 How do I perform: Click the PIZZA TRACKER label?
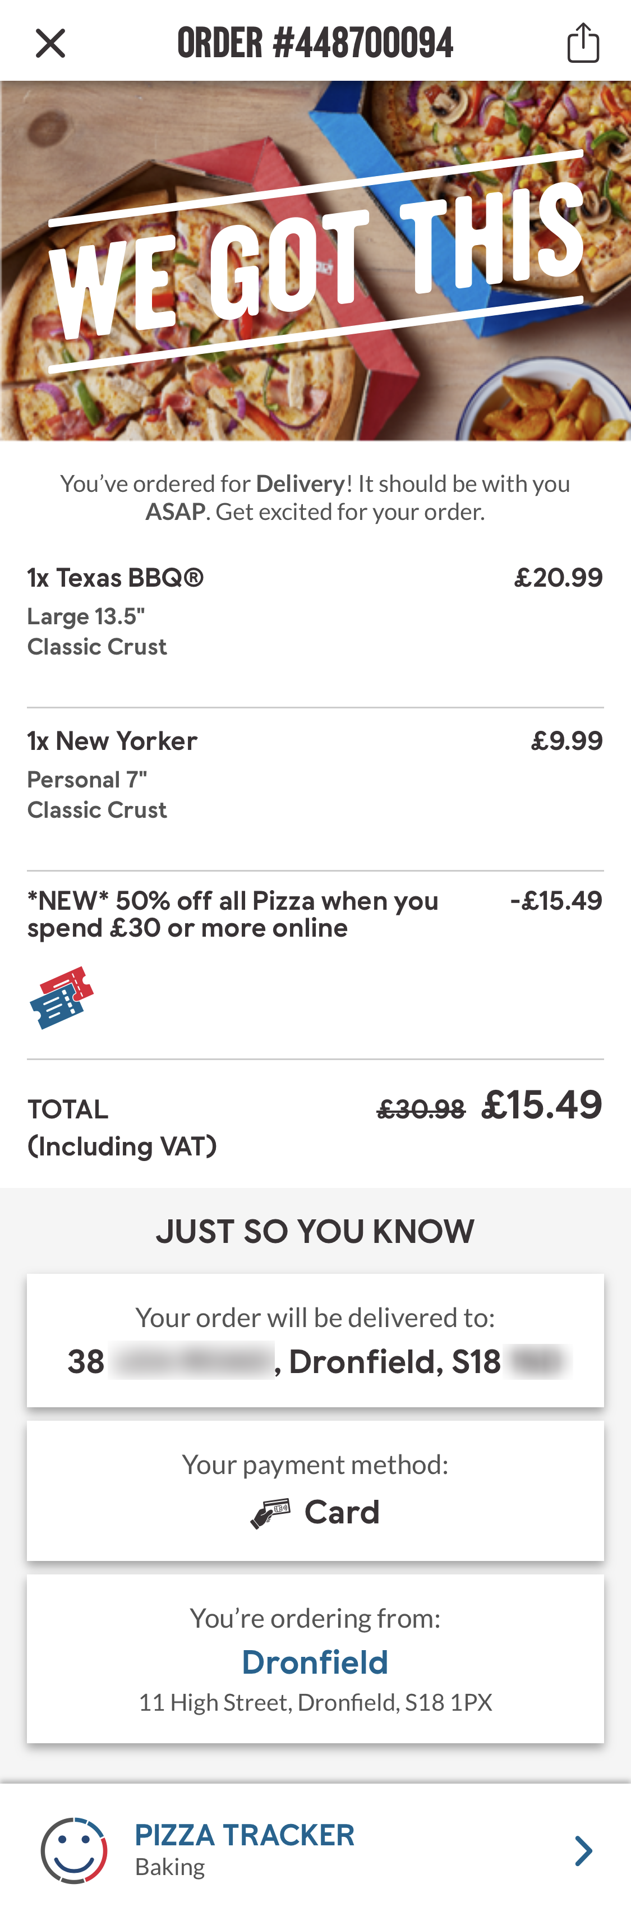tap(244, 1834)
